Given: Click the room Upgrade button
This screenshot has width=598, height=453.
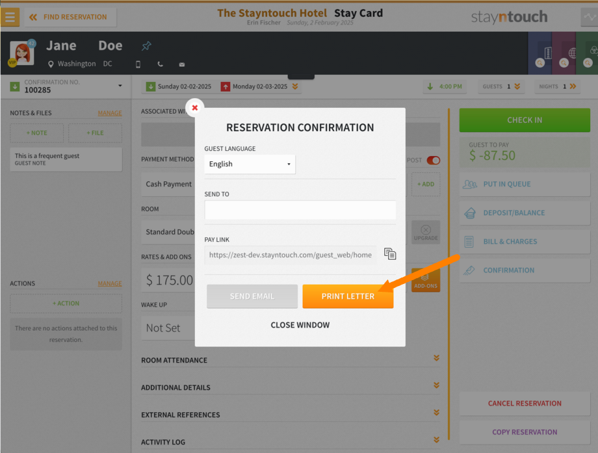Looking at the screenshot, I should tap(426, 233).
